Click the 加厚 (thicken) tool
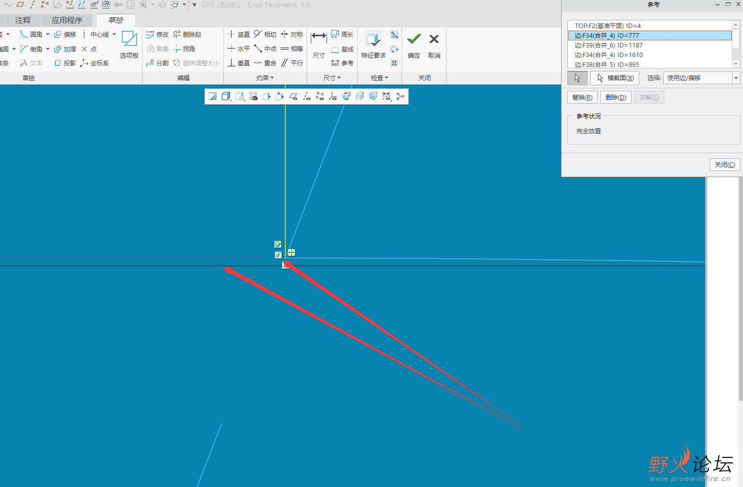The height and width of the screenshot is (487, 743). [x=65, y=49]
